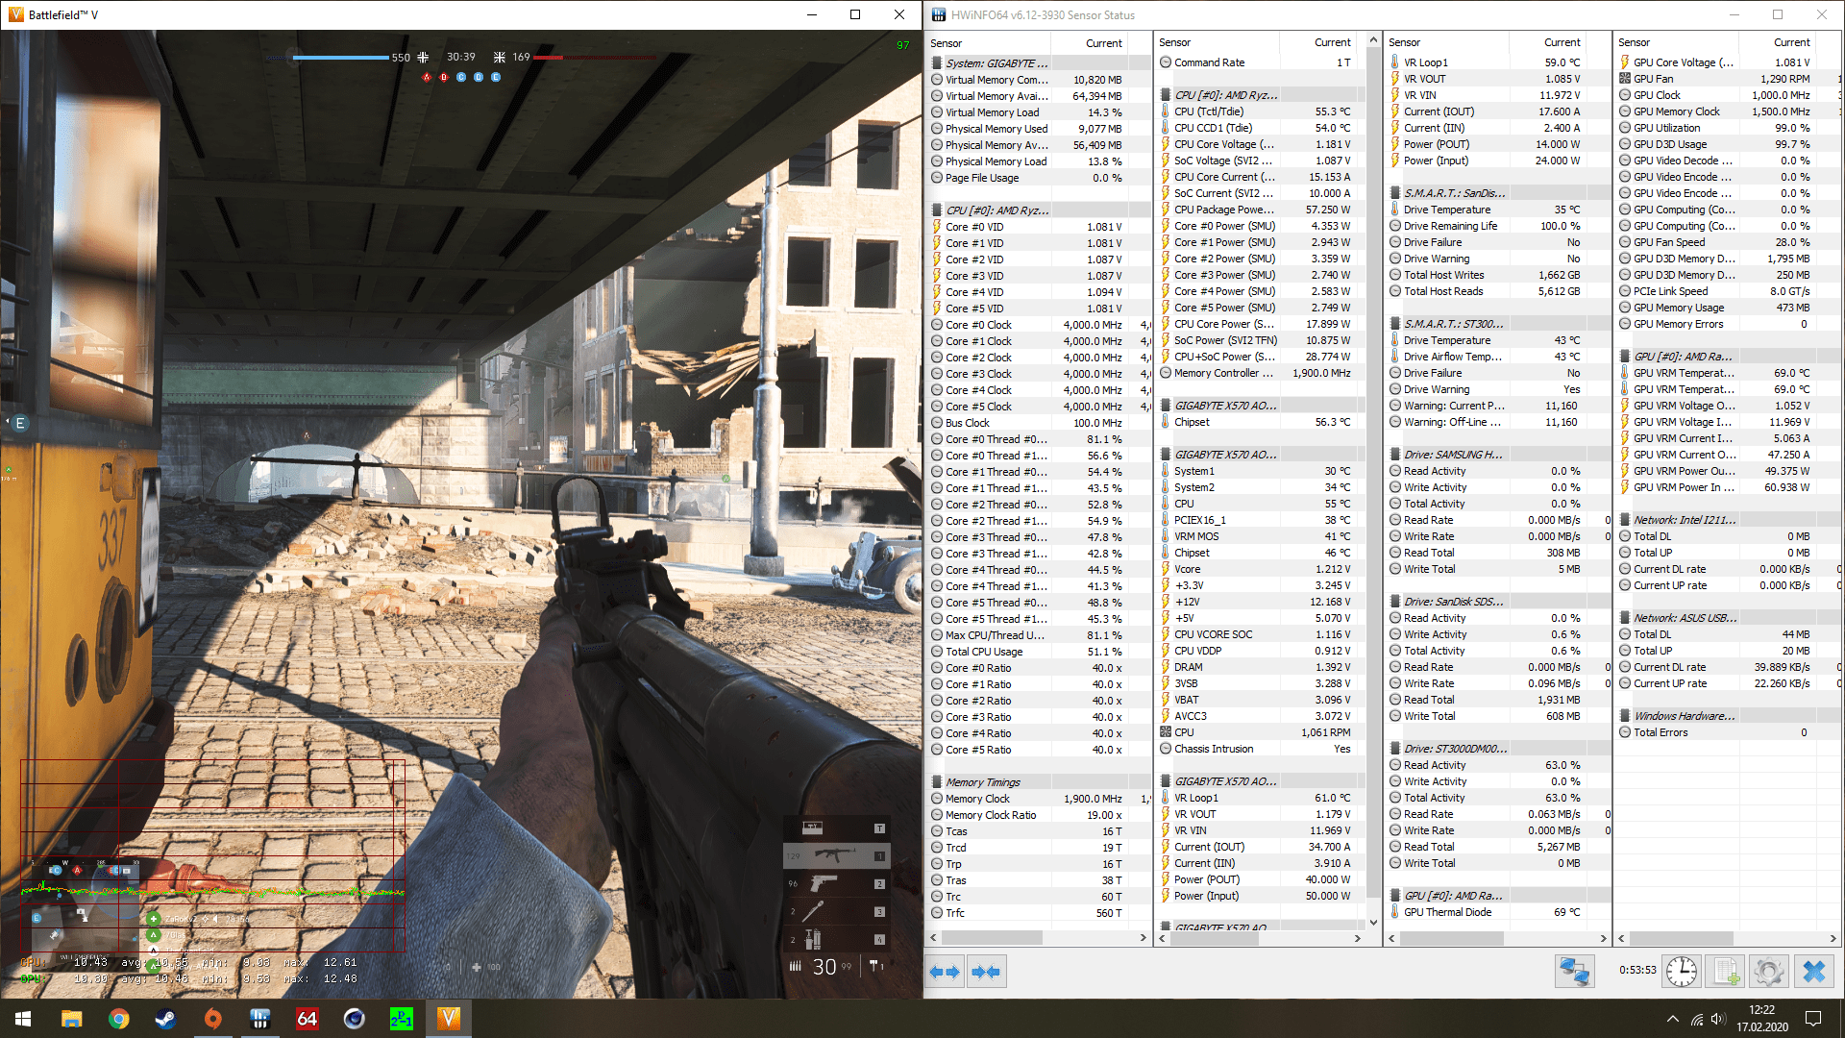Select the Core #0 Clock row
Viewport: 1845px width, 1038px height.
tap(1038, 325)
